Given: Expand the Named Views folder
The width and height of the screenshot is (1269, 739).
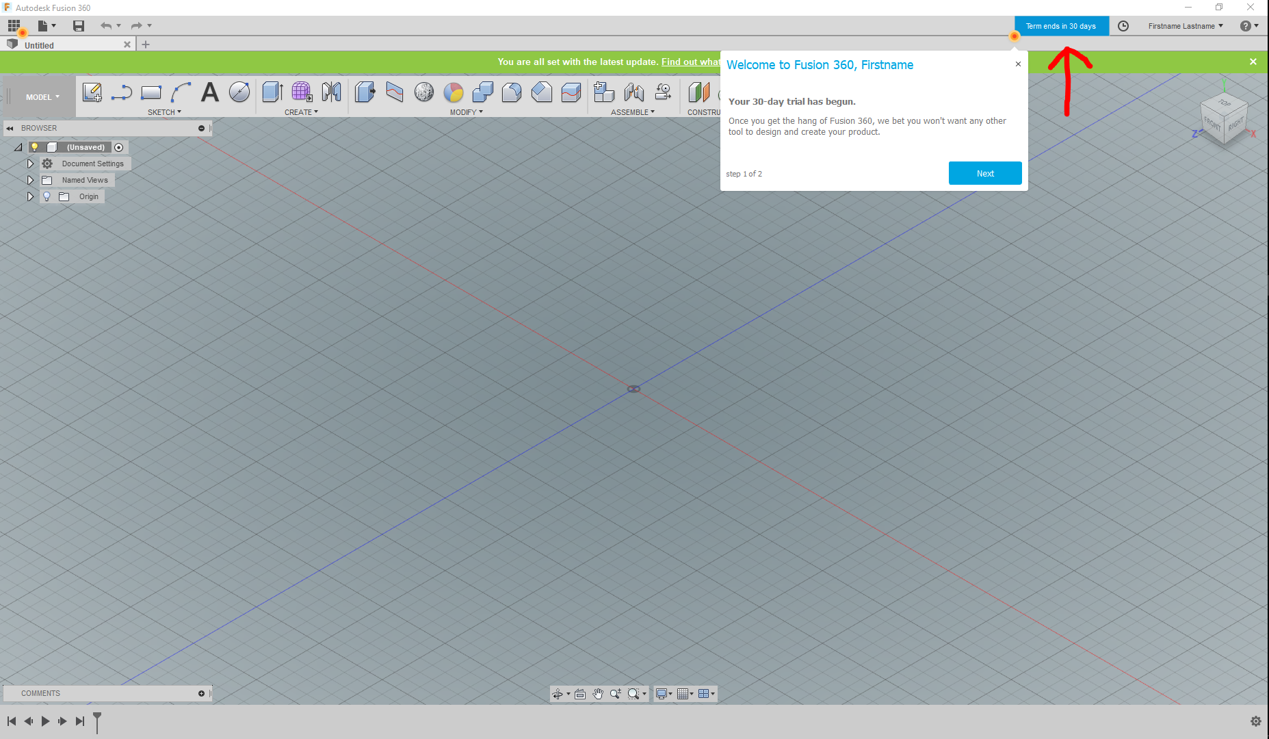Looking at the screenshot, I should pyautogui.click(x=30, y=180).
